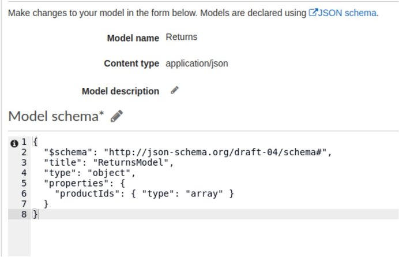This screenshot has width=399, height=257.
Task: Click the "type": "object" line in the schema
Action: click(x=89, y=173)
